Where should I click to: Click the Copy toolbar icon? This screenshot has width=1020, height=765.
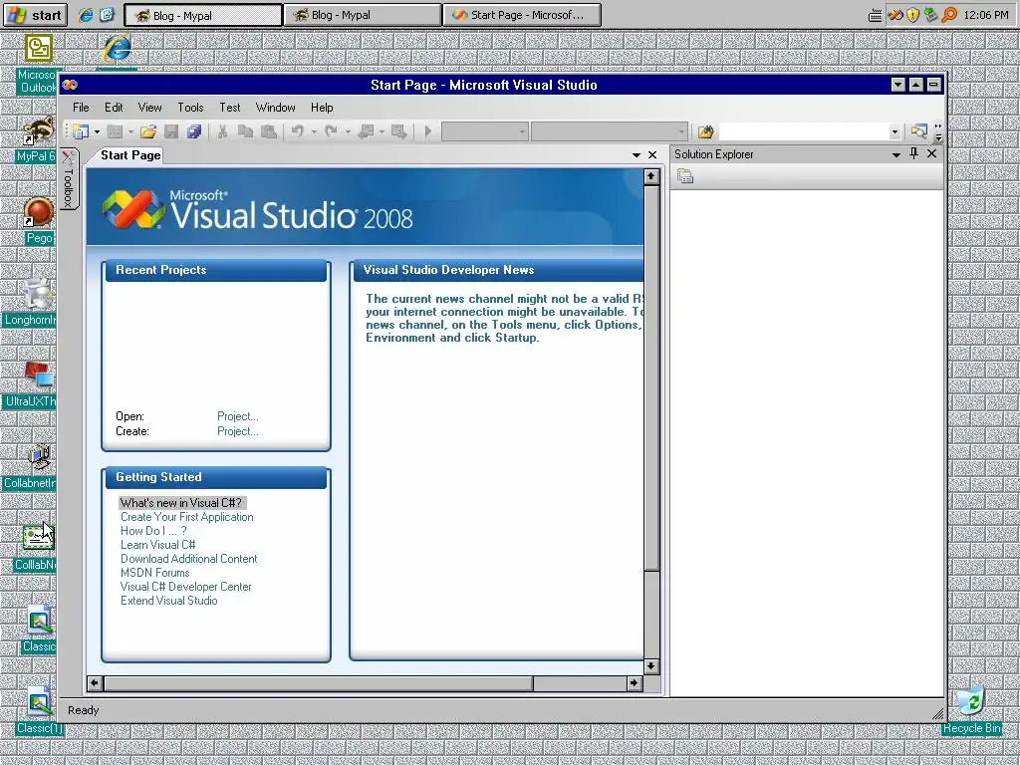245,132
